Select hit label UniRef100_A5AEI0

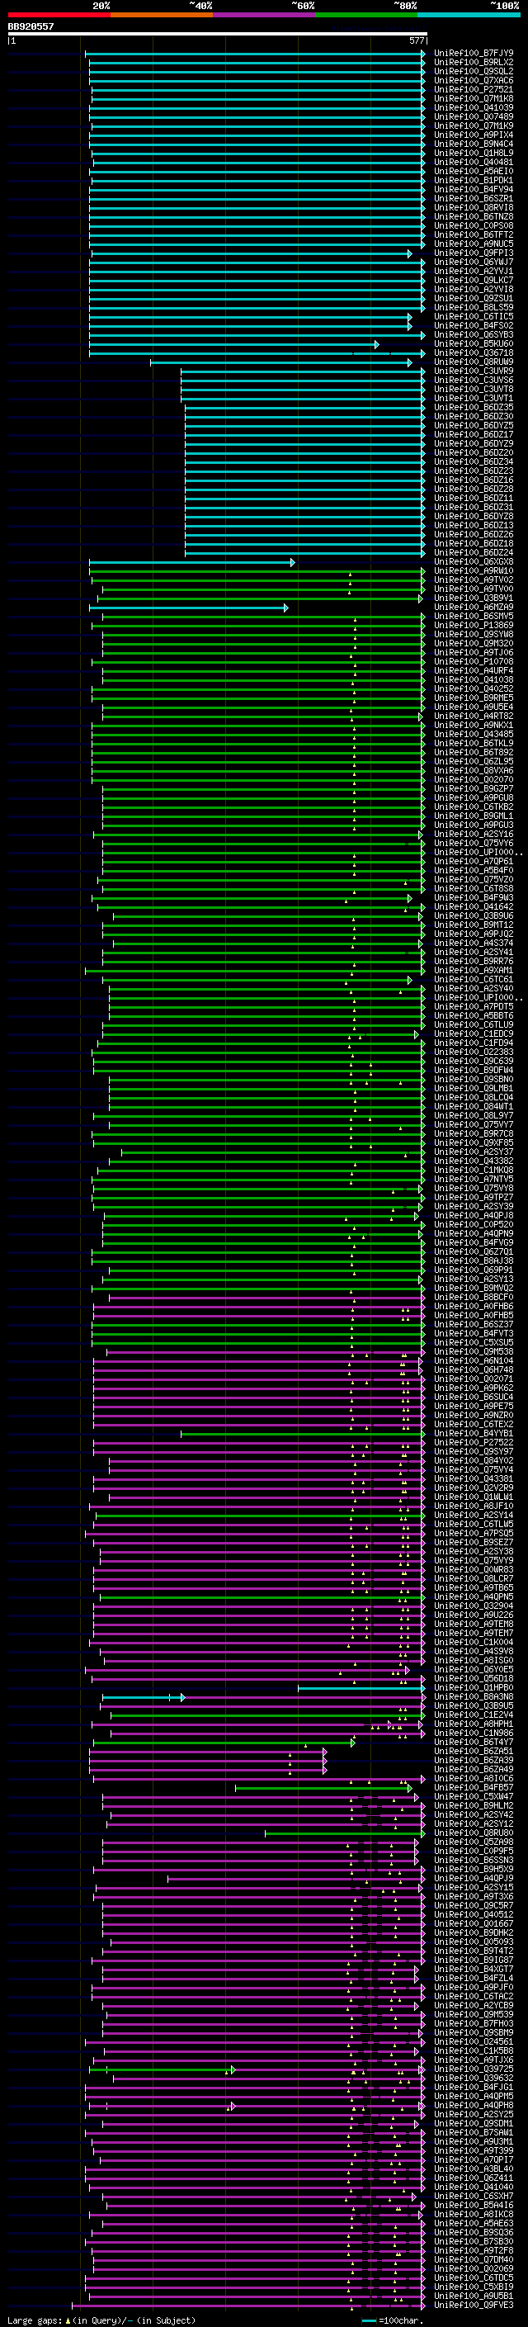[474, 171]
